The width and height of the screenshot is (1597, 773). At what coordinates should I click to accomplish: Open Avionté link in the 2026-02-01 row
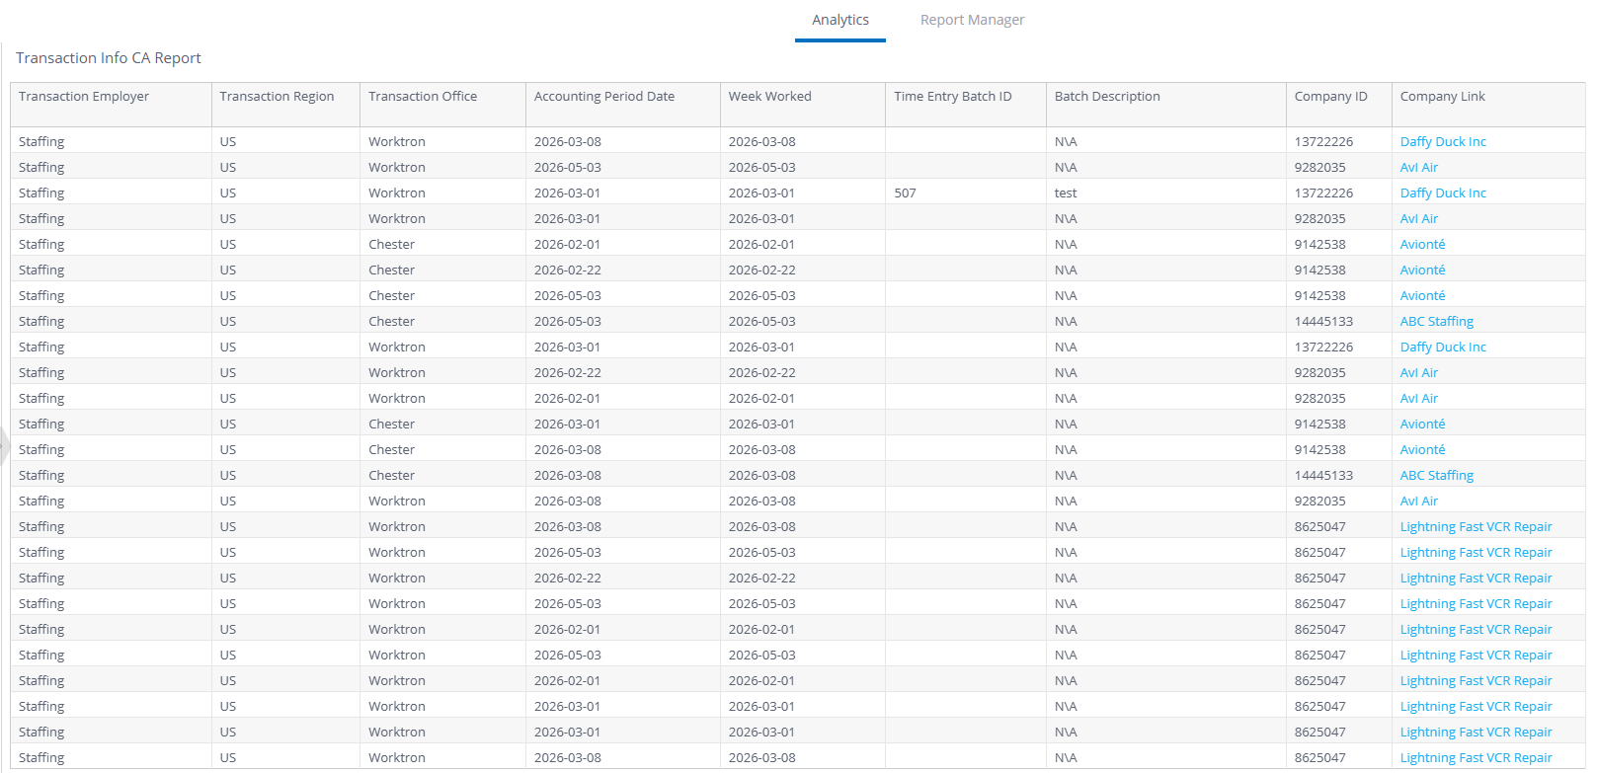pyautogui.click(x=1422, y=244)
